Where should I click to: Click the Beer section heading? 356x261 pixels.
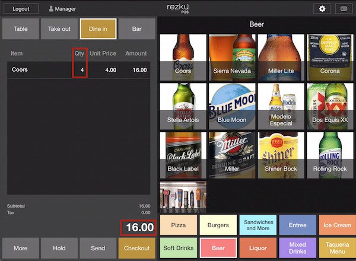click(256, 24)
